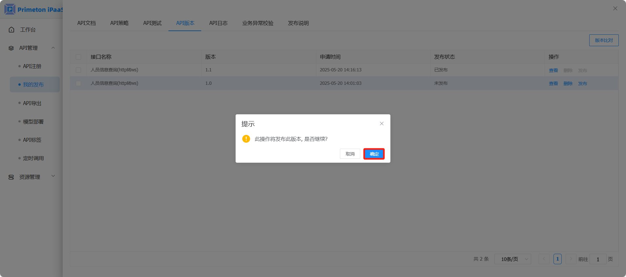Click the API管理 layers icon

[x=11, y=48]
